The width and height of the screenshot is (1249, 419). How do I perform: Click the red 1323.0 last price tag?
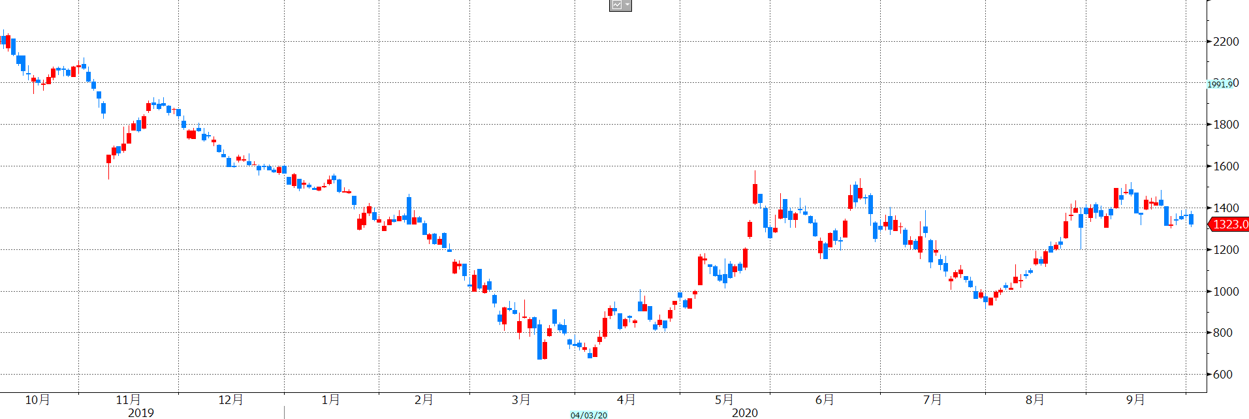pos(1229,225)
